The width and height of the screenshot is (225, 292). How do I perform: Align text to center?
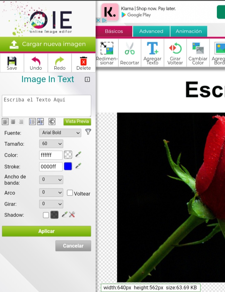[x=13, y=122]
